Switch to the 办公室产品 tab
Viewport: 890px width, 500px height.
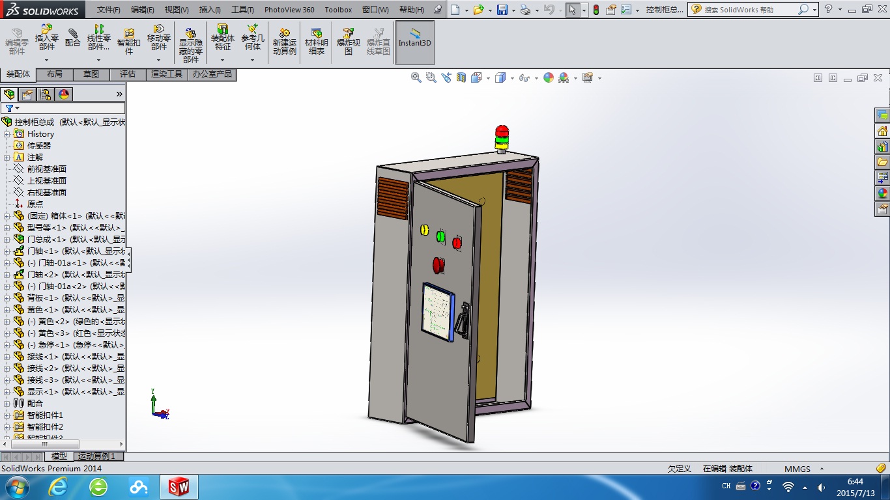tap(212, 74)
